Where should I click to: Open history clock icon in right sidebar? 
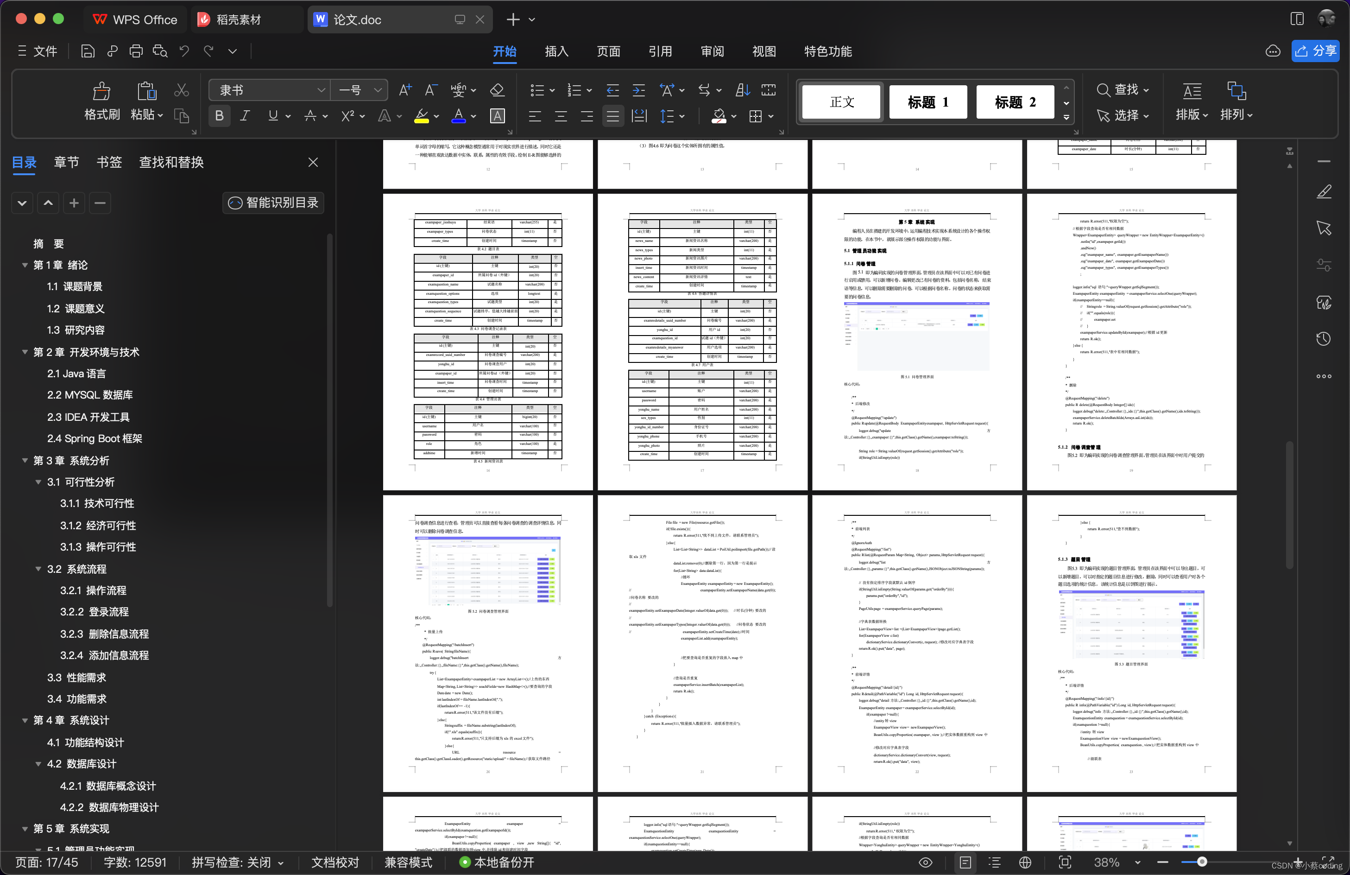(x=1324, y=339)
